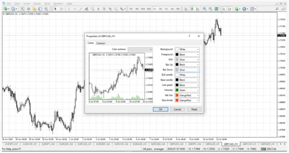
Task: Click the chart preview in Properties dialog
Action: (121, 78)
